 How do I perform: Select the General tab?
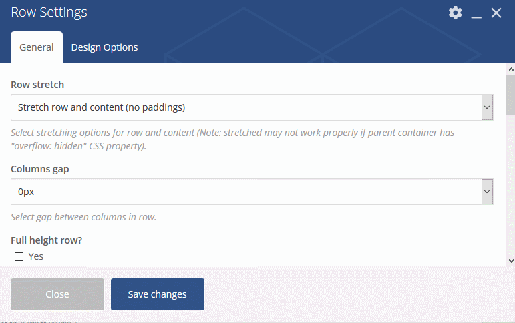tap(37, 47)
